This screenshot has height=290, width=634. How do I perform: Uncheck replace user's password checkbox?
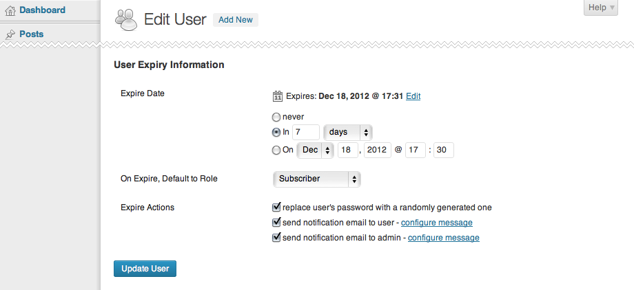[x=277, y=207]
